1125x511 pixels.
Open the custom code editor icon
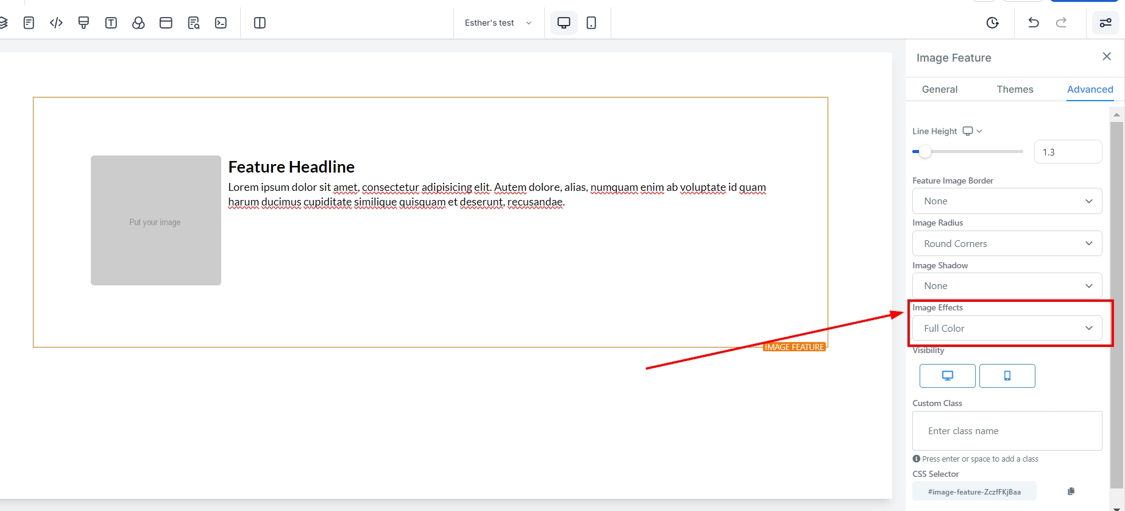pos(56,23)
